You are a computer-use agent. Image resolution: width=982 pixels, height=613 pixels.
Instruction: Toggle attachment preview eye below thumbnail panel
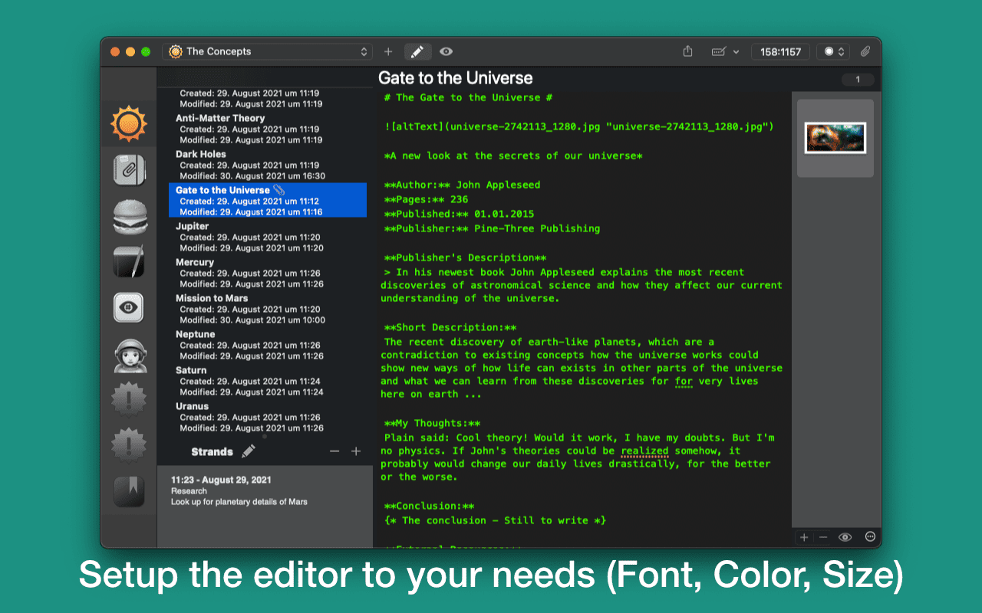(x=845, y=537)
